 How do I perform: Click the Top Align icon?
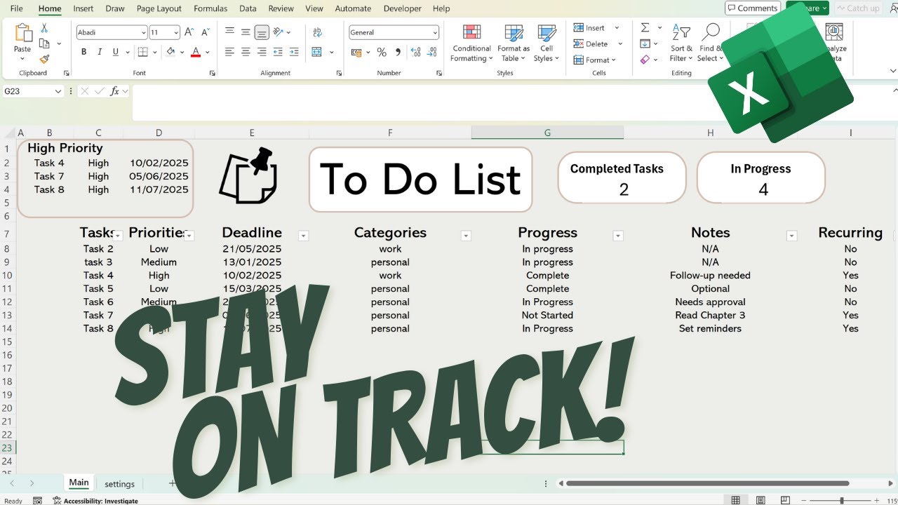coord(229,32)
